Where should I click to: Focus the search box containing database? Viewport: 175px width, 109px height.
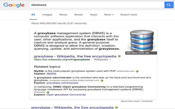[x=97, y=5]
